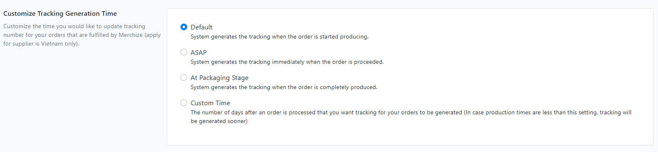This screenshot has width=658, height=152.
Task: Click the Customize Tracking Generation Time heading
Action: 60,13
